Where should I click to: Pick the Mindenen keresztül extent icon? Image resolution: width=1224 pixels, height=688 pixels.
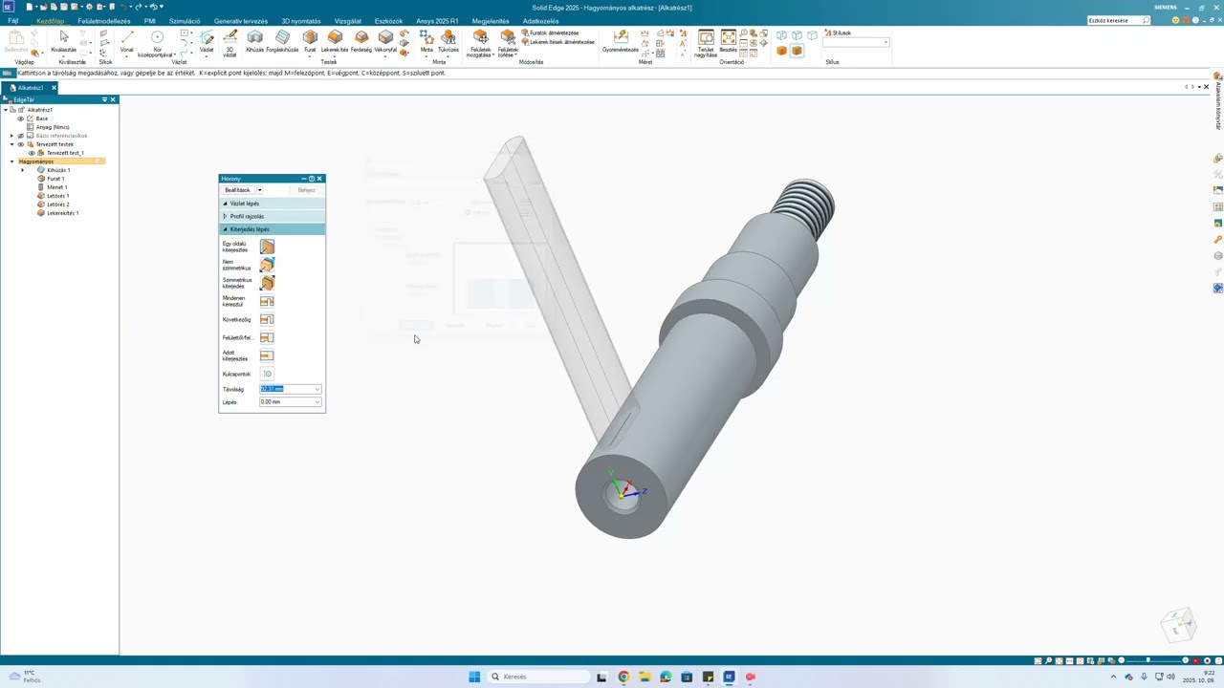click(x=267, y=301)
